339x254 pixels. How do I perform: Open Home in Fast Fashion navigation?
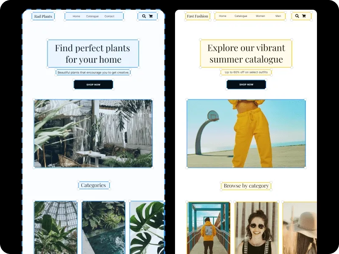click(x=222, y=16)
